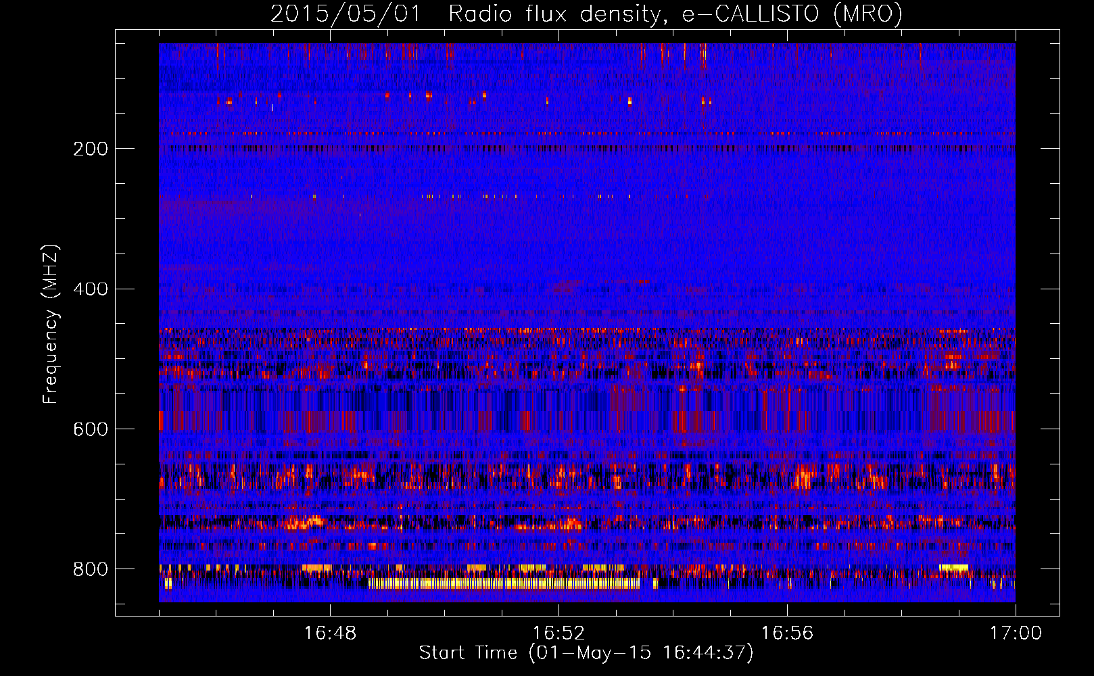The height and width of the screenshot is (676, 1094).
Task: Click the 800 frequency tick label
Action: [x=91, y=569]
